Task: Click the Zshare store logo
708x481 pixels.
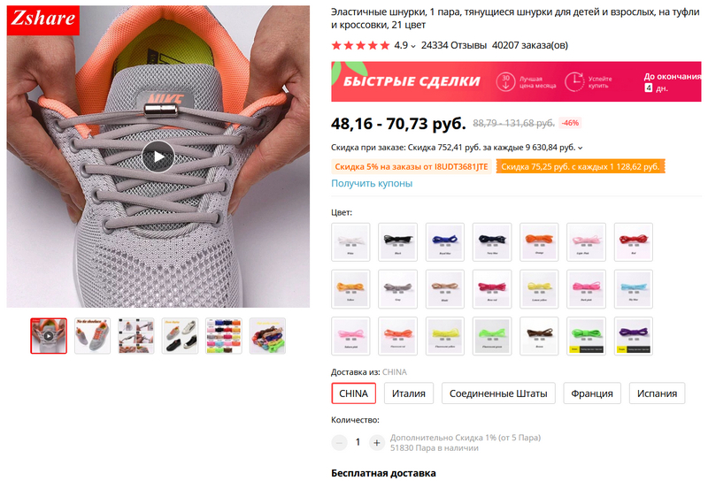Action: pyautogui.click(x=42, y=19)
